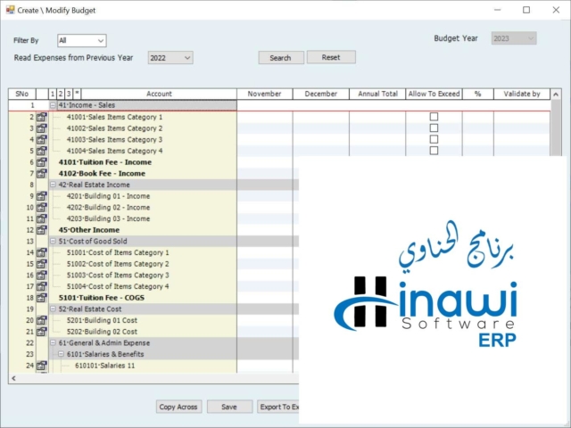
Task: Click the grid's vertical scroll up arrow
Action: pyautogui.click(x=556, y=95)
